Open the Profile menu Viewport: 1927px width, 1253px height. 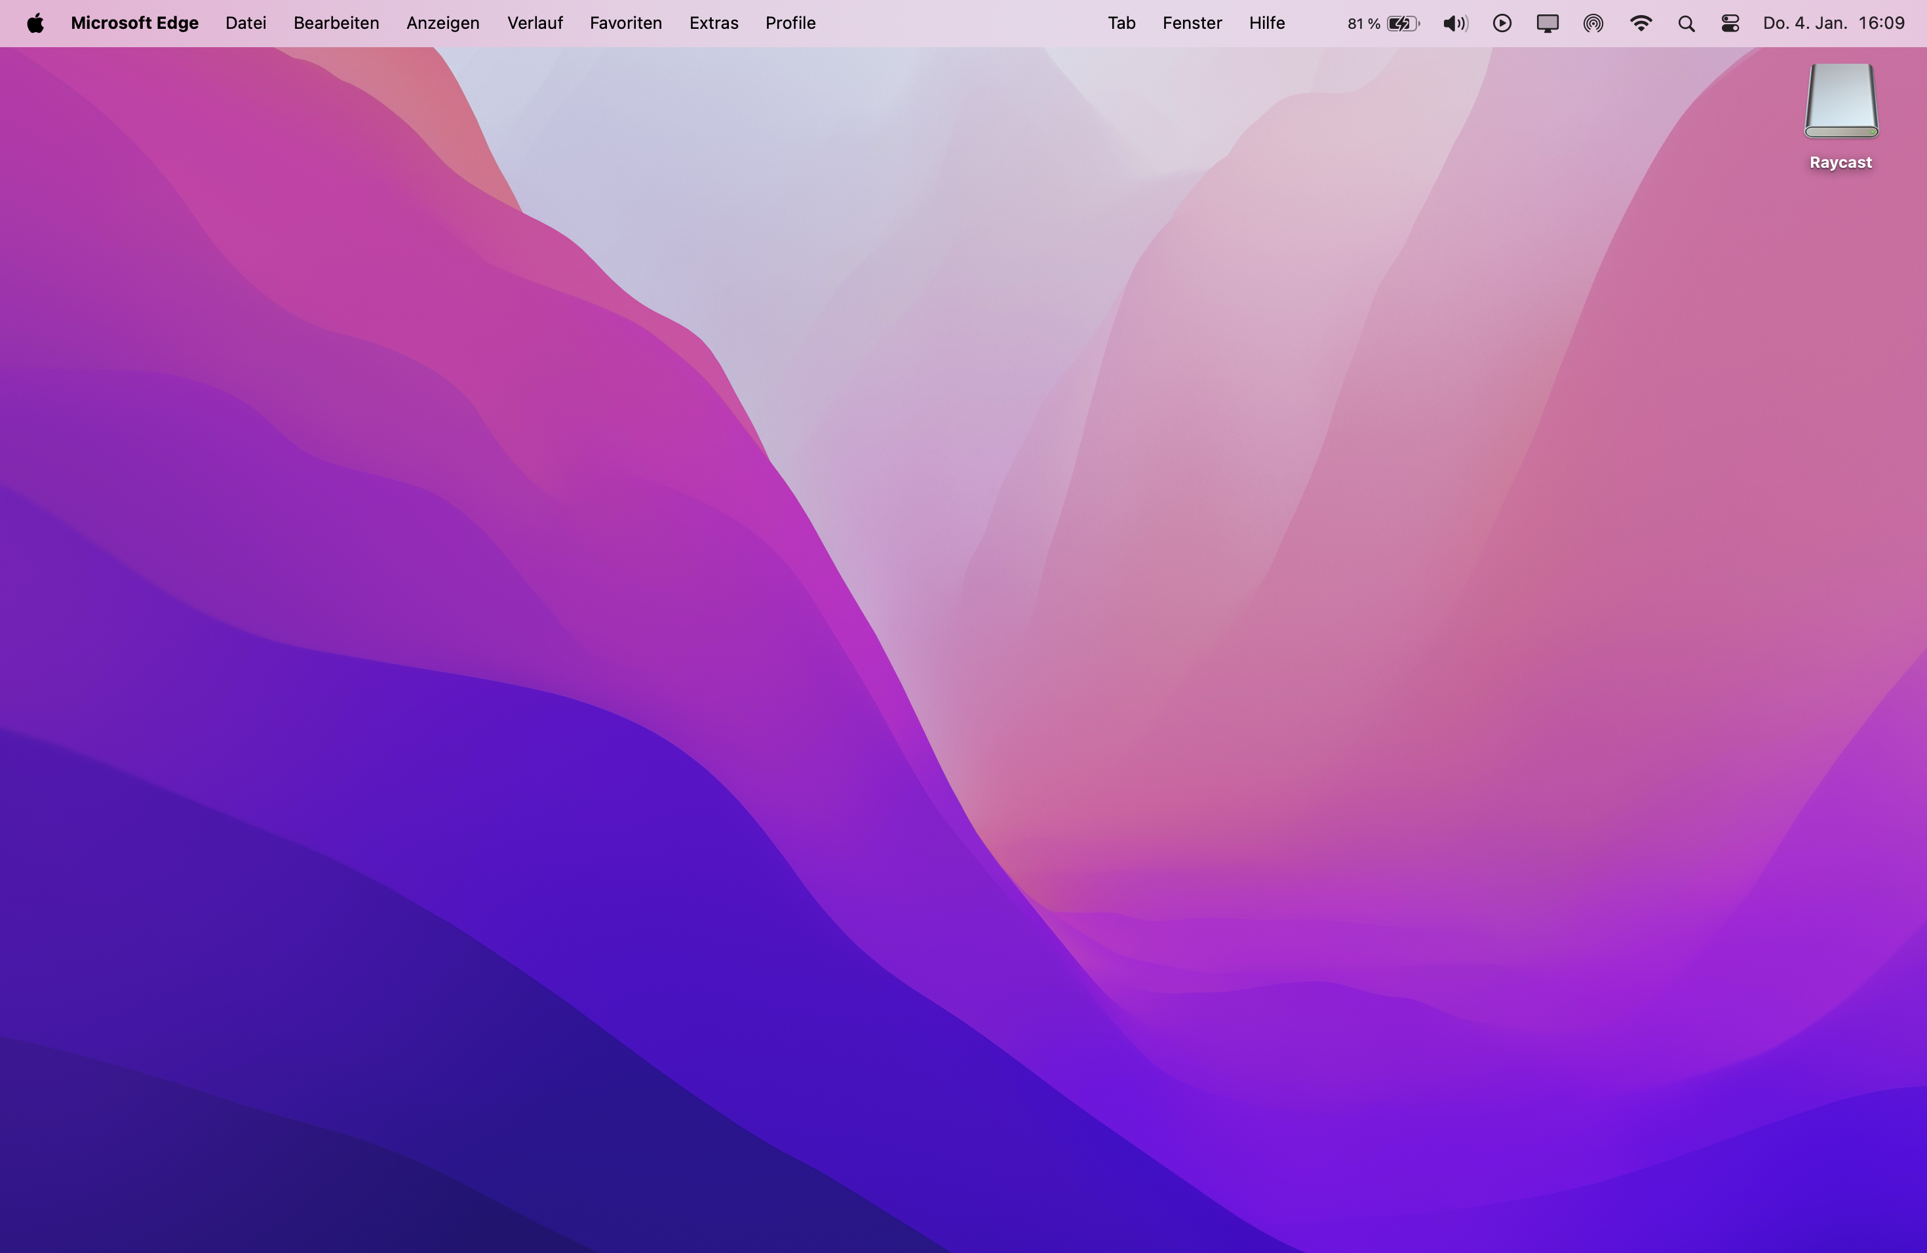point(790,24)
